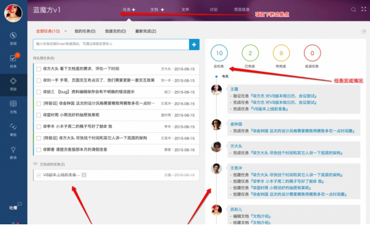Check the task @刘一手 手哥 页面交互有点旧了
Screen dimensions: 370x233
pos(38,80)
